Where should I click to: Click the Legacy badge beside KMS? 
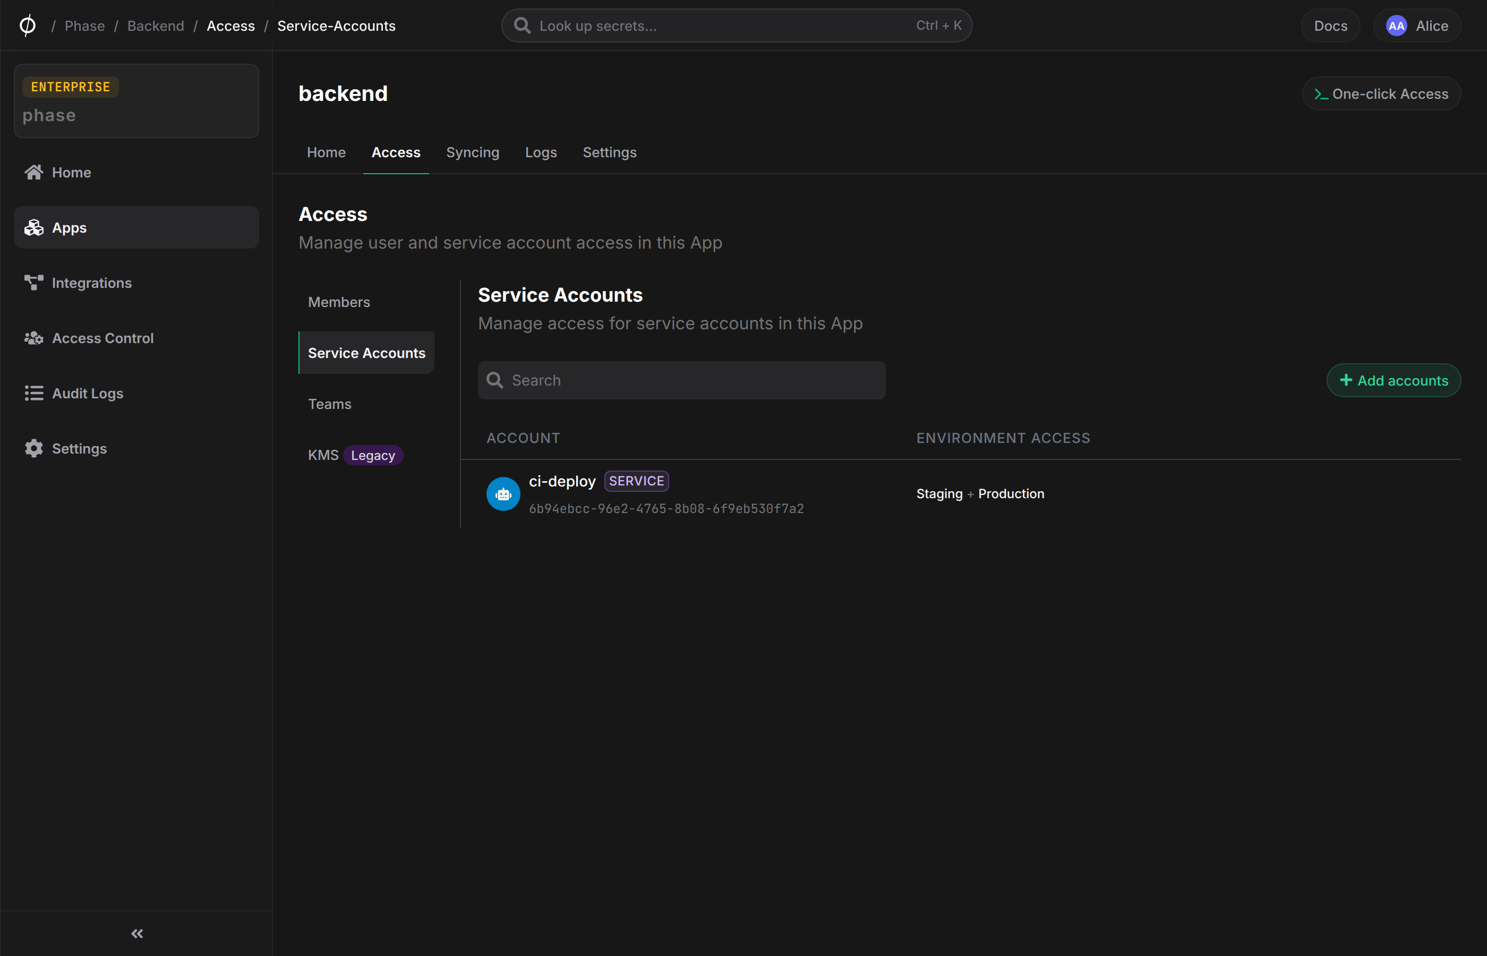pos(372,455)
